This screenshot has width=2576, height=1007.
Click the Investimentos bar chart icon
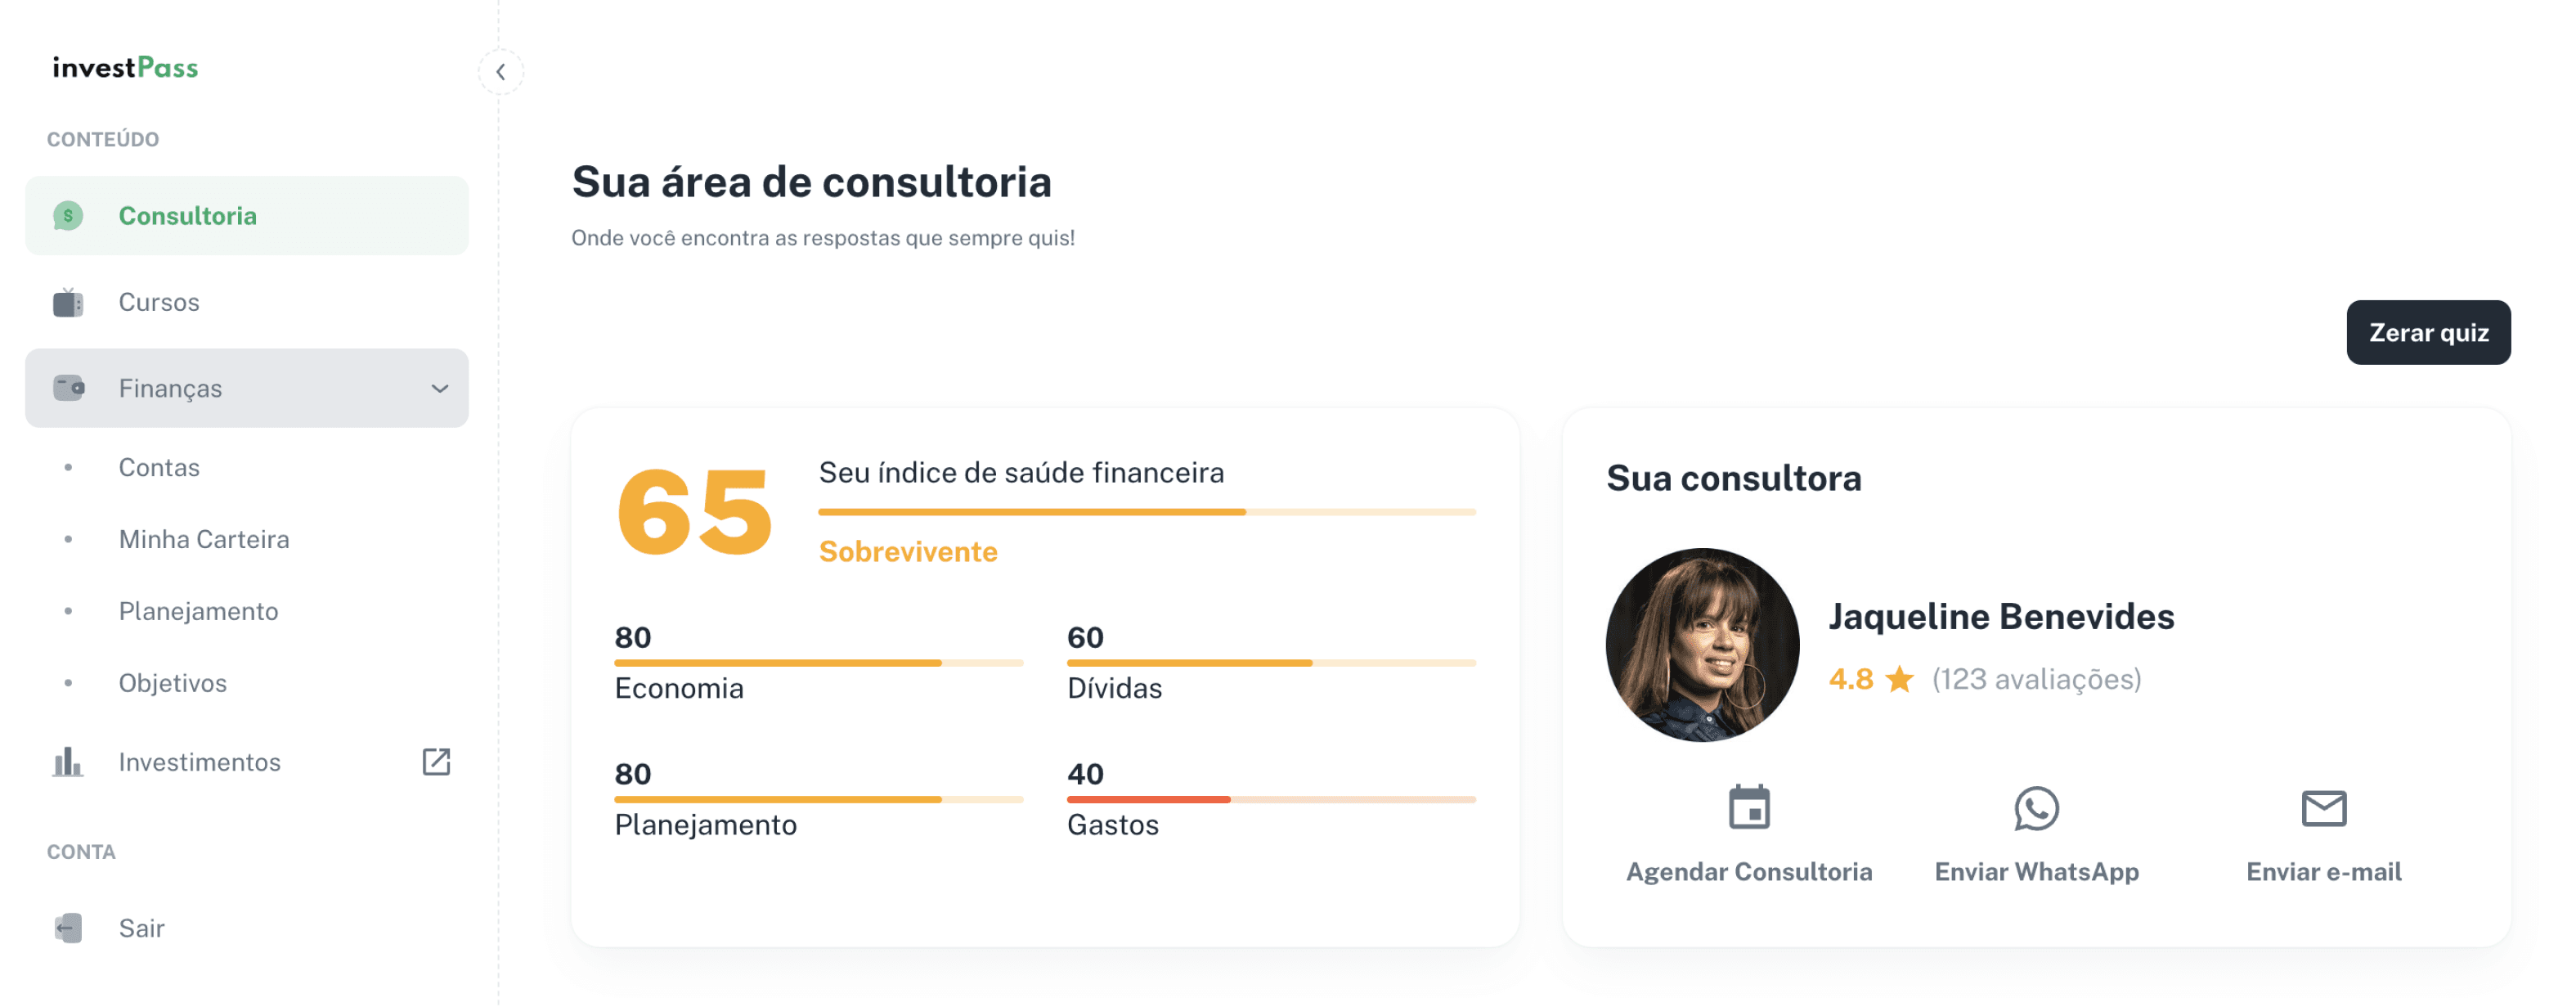(x=68, y=762)
